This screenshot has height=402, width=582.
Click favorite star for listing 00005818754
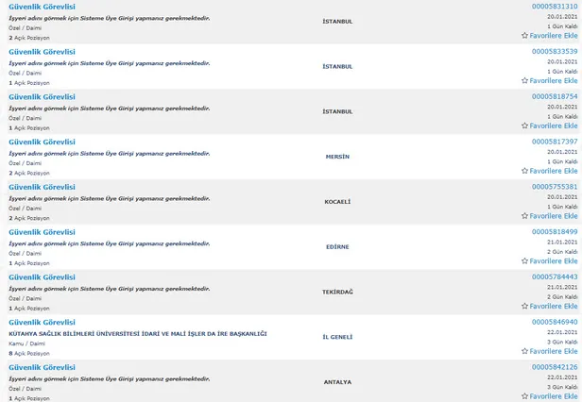[525, 126]
